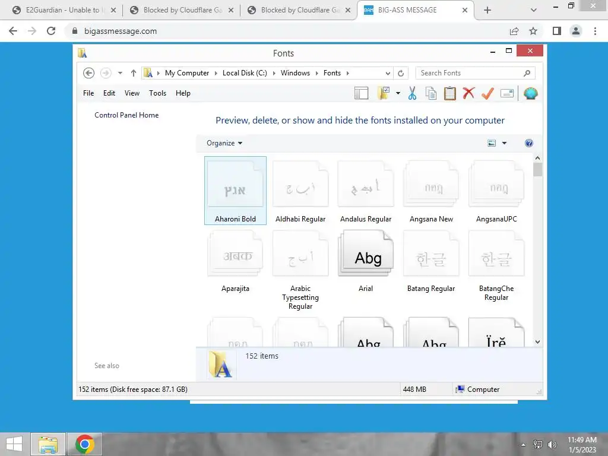Click the Cut scissors icon in toolbar
The image size is (608, 456).
coord(412,93)
